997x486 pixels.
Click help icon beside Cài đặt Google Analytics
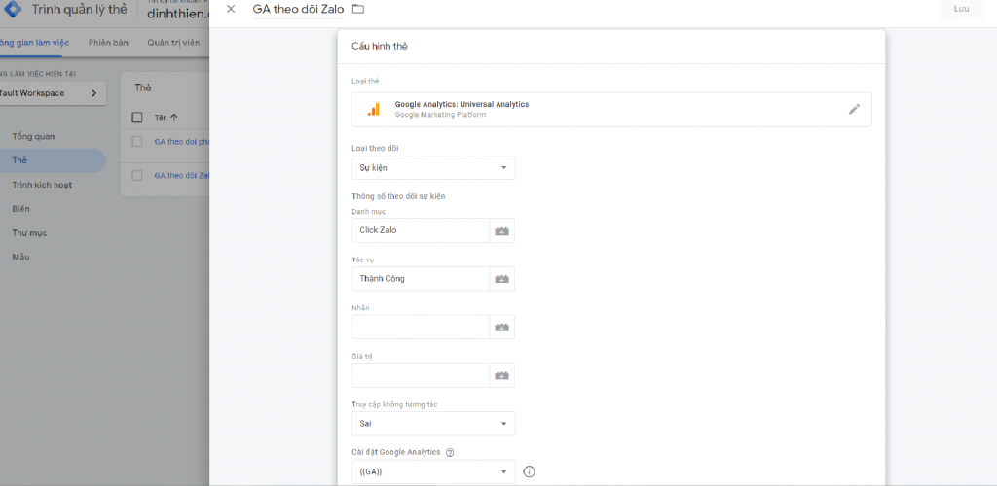[x=450, y=452]
